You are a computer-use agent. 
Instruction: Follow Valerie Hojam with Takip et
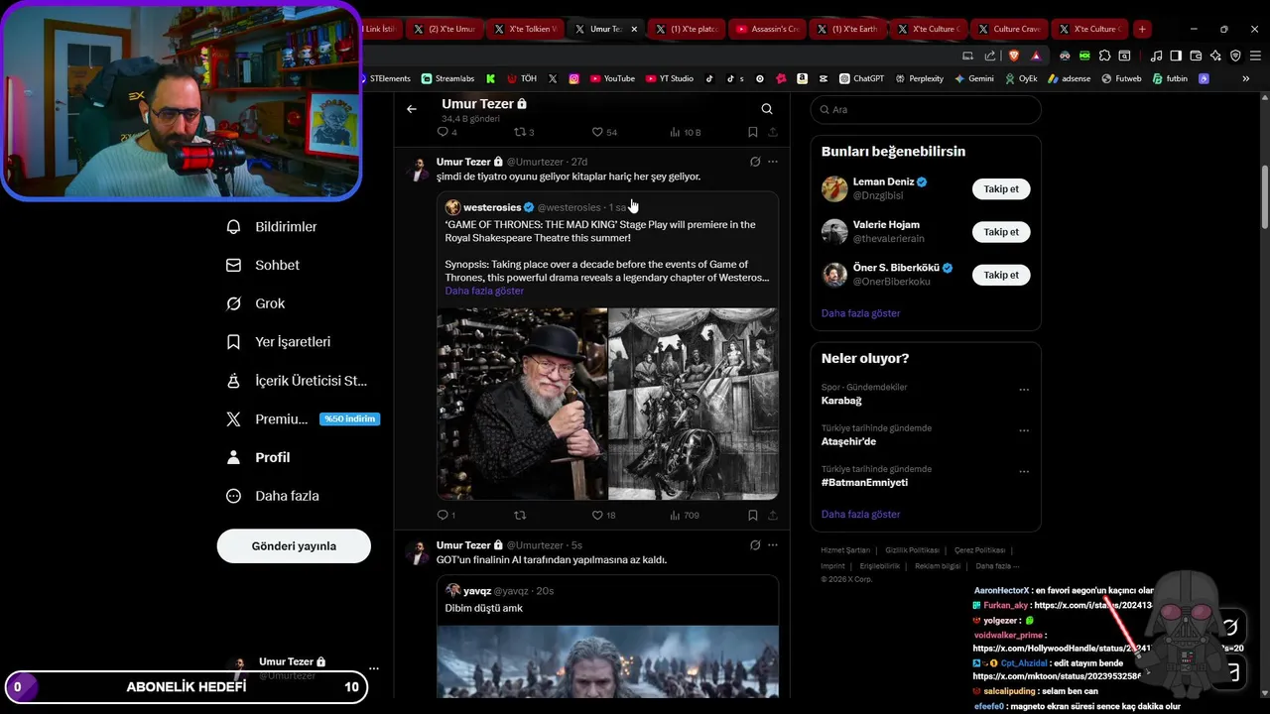pyautogui.click(x=1001, y=232)
